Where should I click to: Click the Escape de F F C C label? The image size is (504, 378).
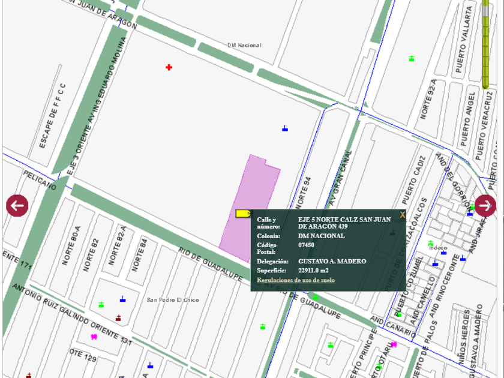click(x=52, y=116)
